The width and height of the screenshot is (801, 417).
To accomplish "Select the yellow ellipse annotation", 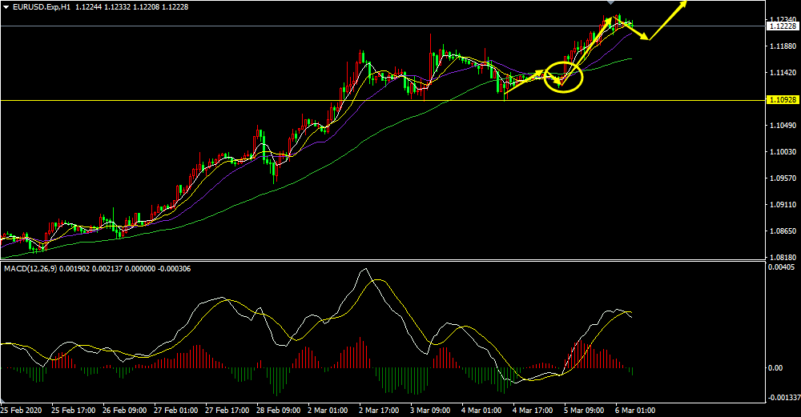I will click(563, 78).
